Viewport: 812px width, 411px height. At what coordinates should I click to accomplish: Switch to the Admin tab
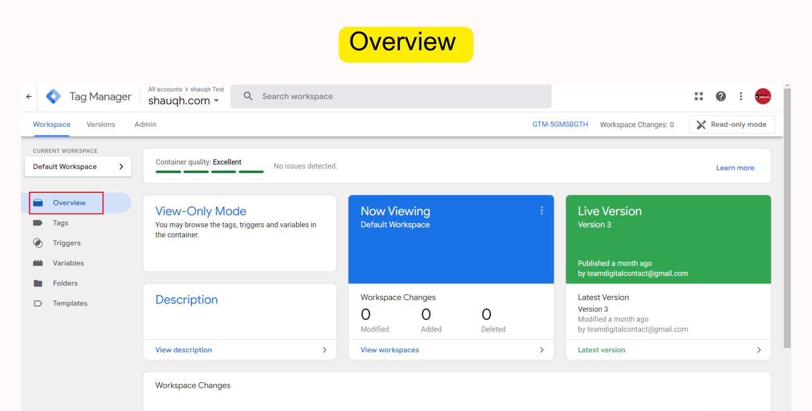click(145, 125)
